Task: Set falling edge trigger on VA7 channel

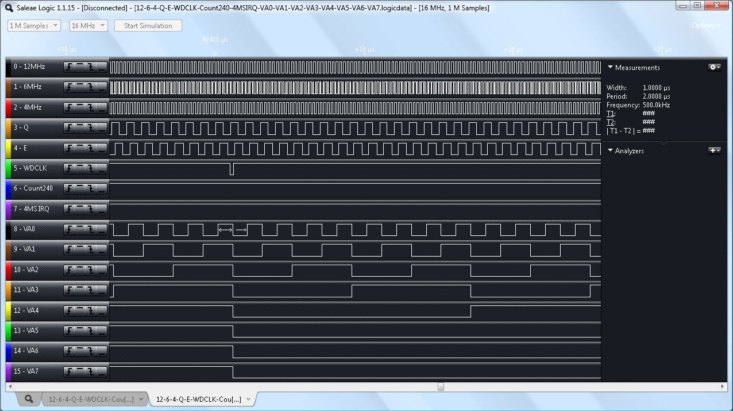Action: coord(91,371)
